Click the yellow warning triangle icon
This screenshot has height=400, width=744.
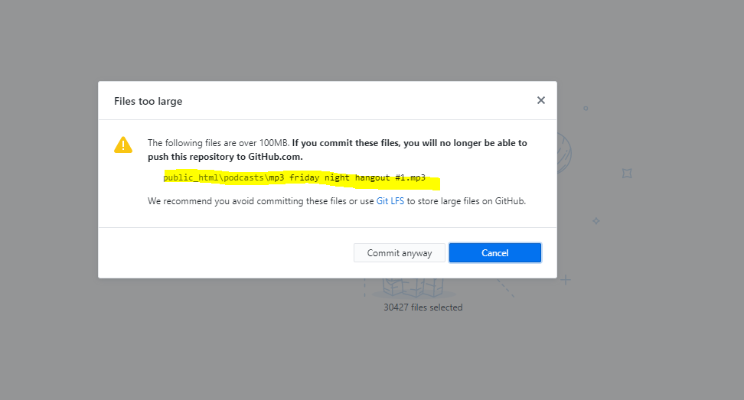click(123, 145)
